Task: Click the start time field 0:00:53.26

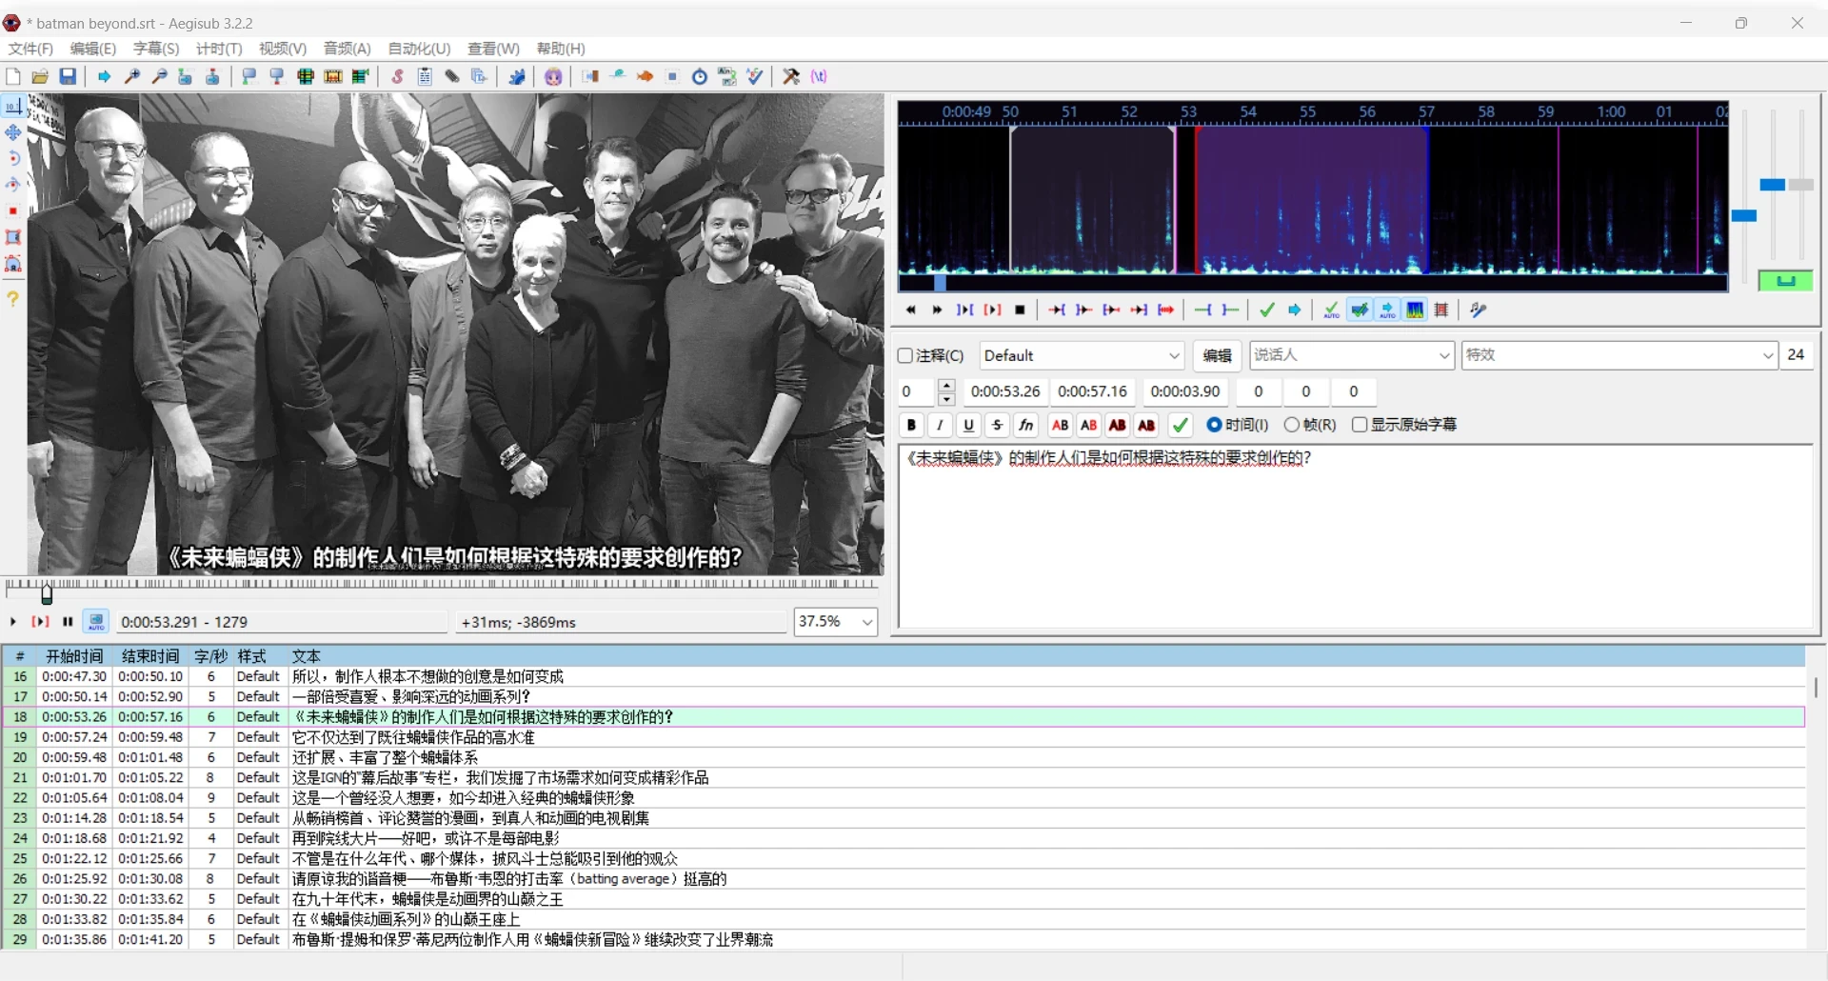Action: click(x=1005, y=391)
